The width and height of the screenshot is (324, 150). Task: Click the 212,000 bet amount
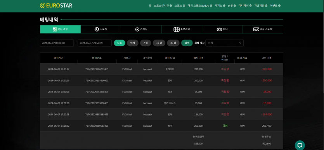pos(198,126)
